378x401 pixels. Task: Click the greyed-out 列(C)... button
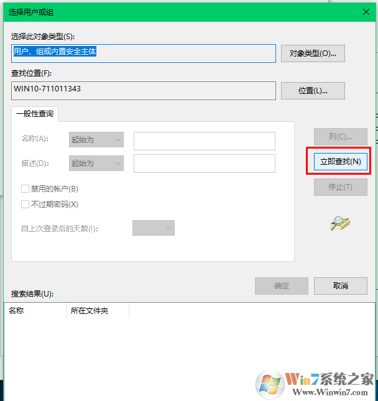click(x=341, y=137)
